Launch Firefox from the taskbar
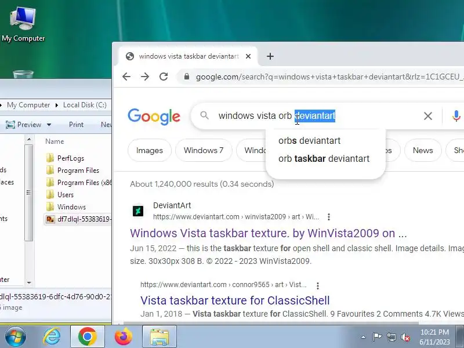The height and width of the screenshot is (348, 464). click(123, 337)
